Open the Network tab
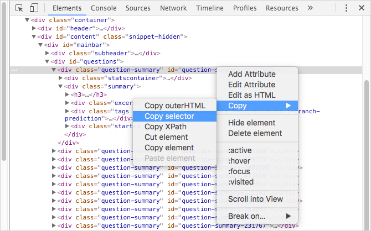371x231 pixels. 173,8
